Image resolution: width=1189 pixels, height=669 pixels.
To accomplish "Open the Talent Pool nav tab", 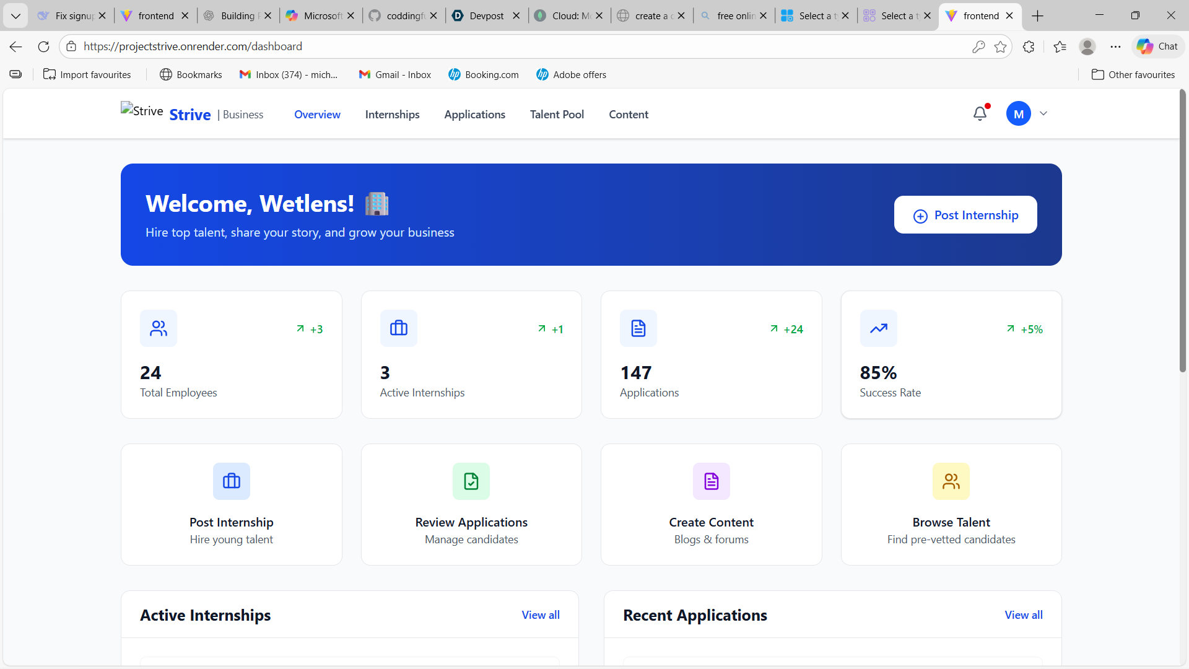I will (557, 115).
